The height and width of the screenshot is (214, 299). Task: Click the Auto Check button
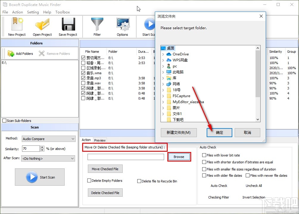(x=219, y=186)
